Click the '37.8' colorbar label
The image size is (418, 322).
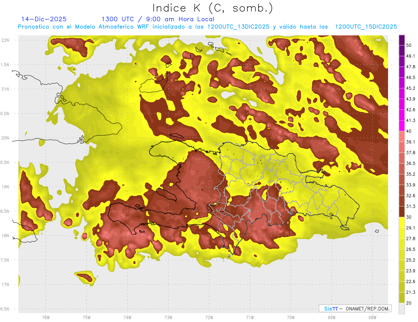pos(411,152)
